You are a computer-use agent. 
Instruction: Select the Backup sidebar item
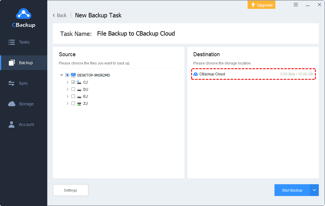click(x=24, y=63)
